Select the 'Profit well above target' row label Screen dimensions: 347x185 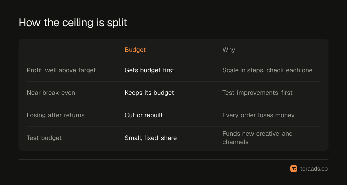61,70
